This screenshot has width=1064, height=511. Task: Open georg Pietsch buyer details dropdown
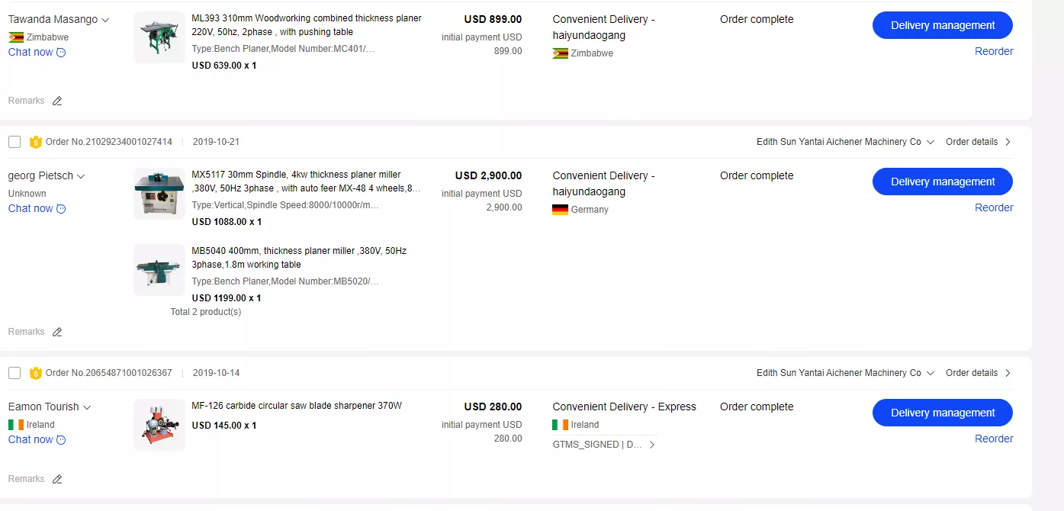(81, 176)
